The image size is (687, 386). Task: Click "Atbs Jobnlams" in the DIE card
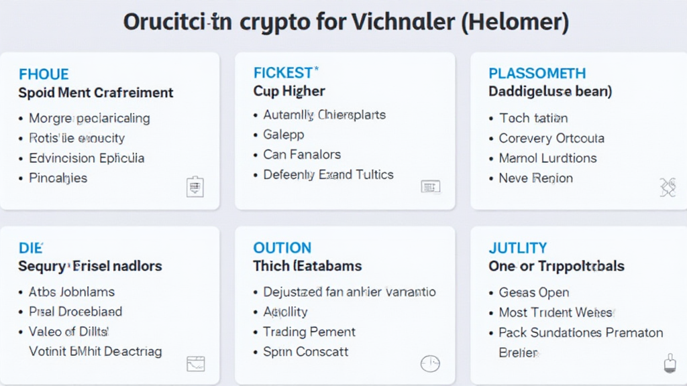[x=72, y=292]
